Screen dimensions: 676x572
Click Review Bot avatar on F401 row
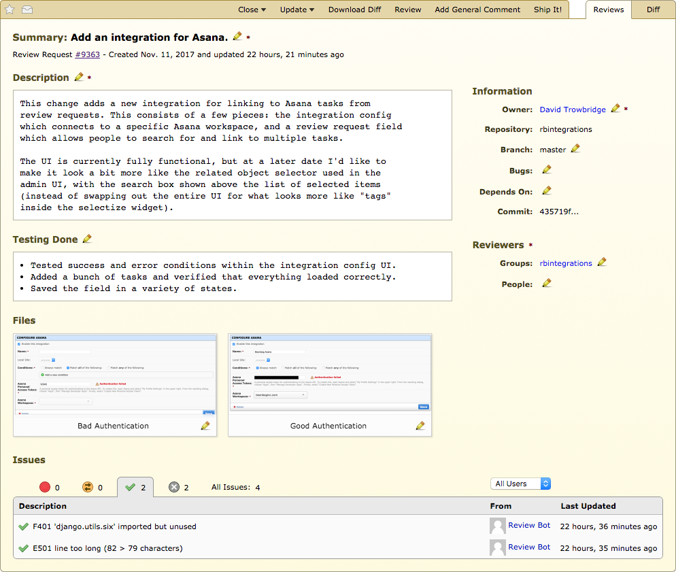[x=498, y=526]
